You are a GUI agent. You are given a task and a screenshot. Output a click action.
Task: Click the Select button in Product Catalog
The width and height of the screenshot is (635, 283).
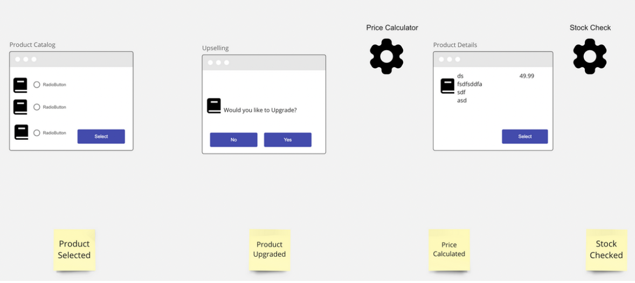click(x=101, y=137)
